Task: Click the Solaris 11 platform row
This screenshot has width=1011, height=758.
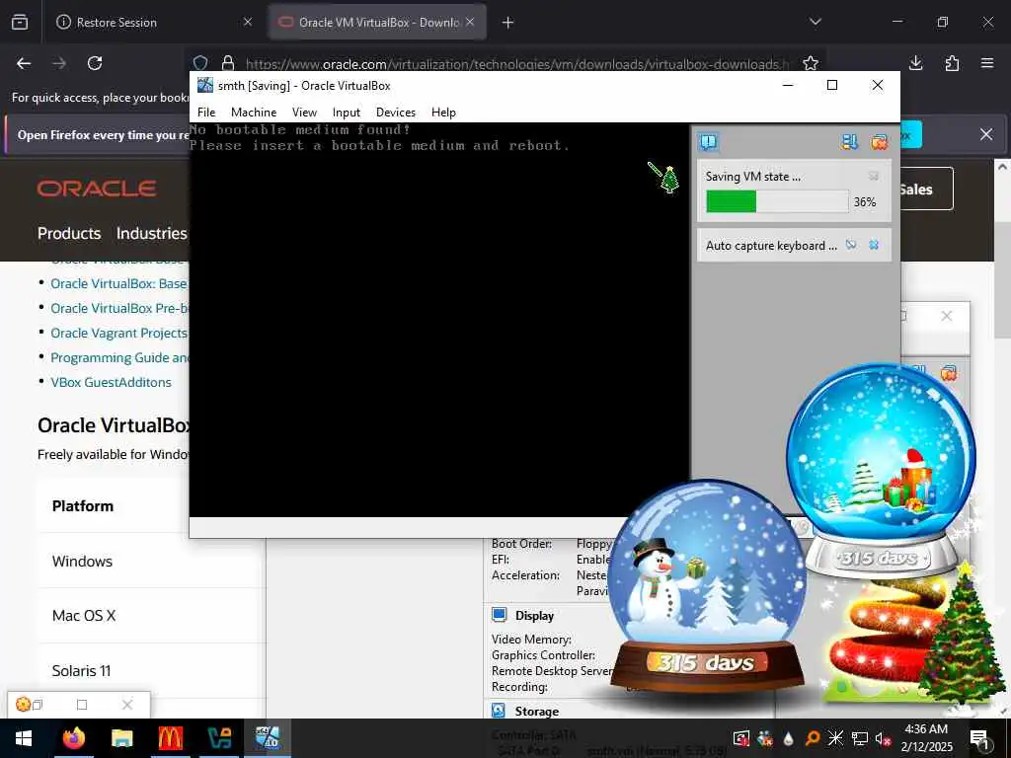Action: 151,670
